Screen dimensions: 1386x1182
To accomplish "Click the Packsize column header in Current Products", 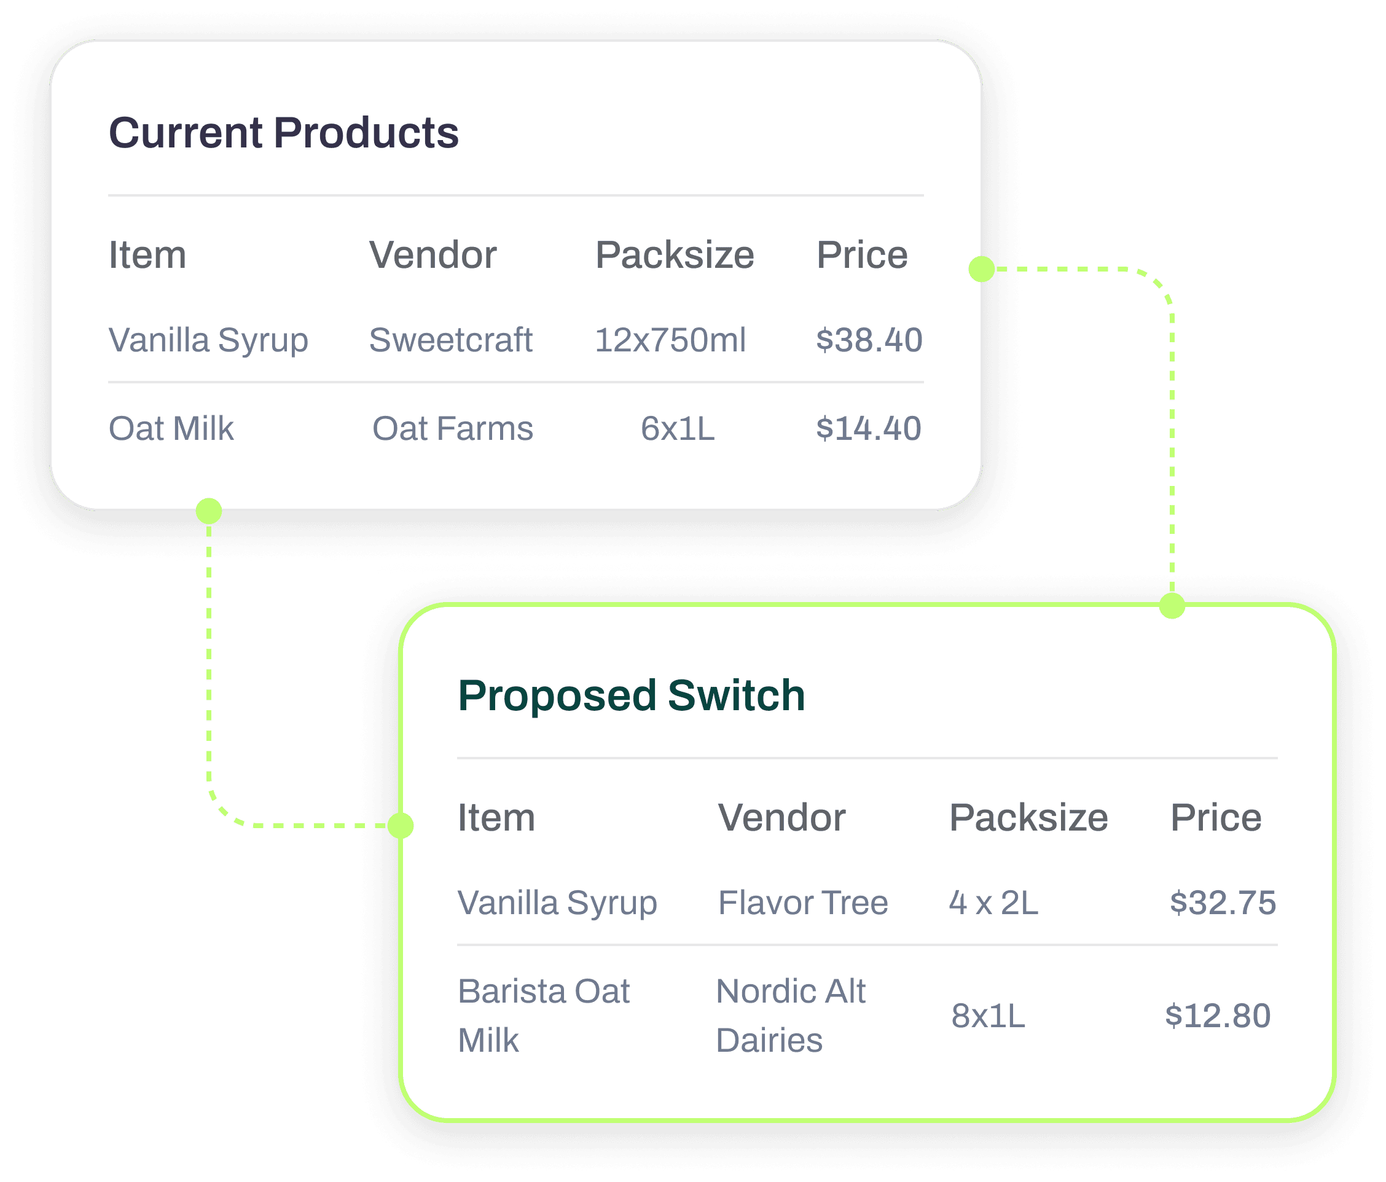I will pyautogui.click(x=675, y=255).
